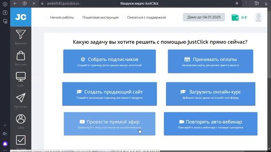Screen dimensions: 271x152
Task: Stop page loading with the X button
Action: 34,3
